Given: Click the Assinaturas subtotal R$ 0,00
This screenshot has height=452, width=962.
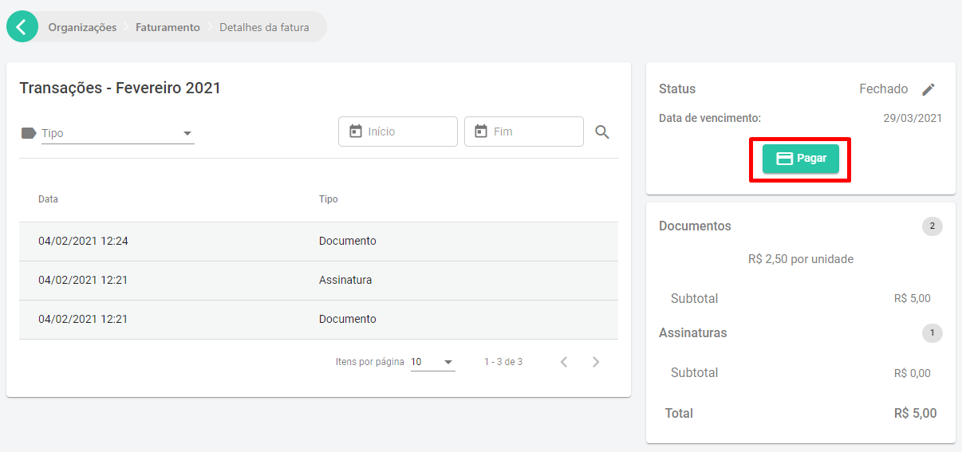Looking at the screenshot, I should [x=913, y=373].
